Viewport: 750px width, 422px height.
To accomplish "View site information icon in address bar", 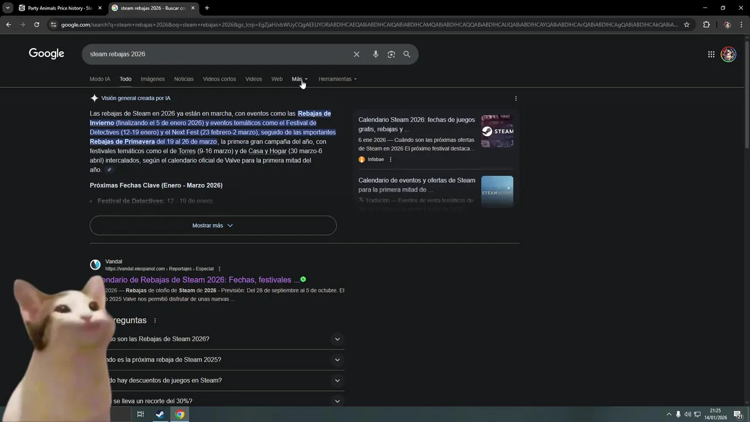I will click(x=53, y=25).
